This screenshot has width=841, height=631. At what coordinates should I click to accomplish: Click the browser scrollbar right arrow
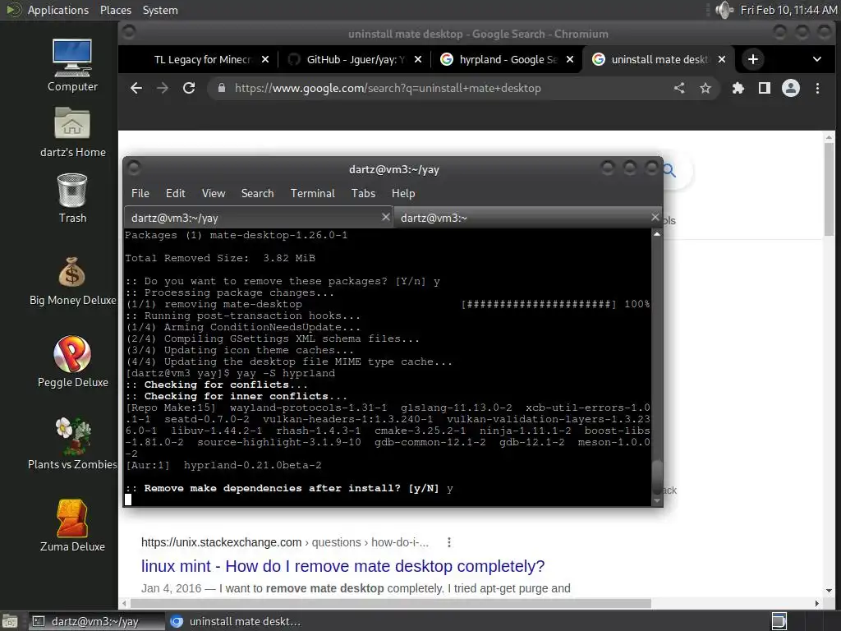pyautogui.click(x=817, y=603)
